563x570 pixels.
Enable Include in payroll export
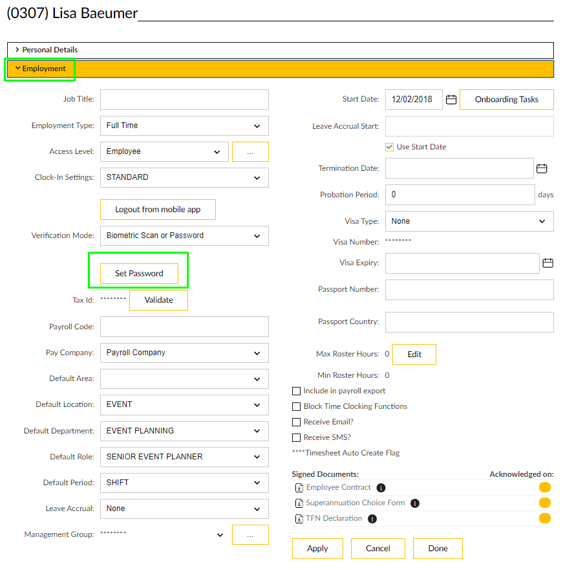coord(297,391)
